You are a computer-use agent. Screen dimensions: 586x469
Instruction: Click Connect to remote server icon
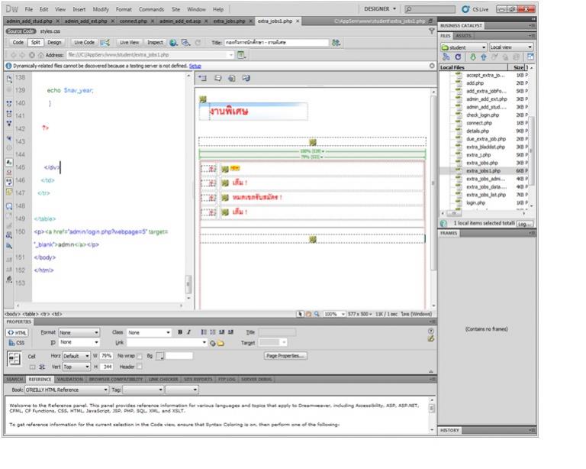click(x=446, y=57)
